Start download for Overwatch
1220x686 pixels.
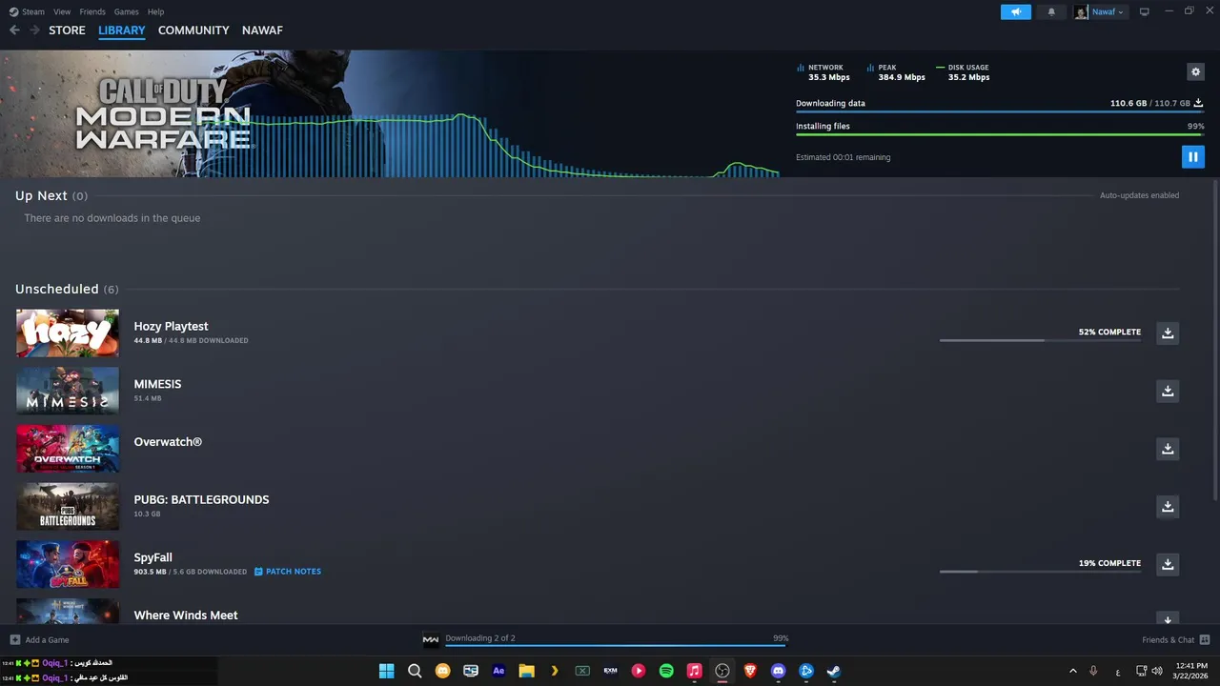[1168, 448]
